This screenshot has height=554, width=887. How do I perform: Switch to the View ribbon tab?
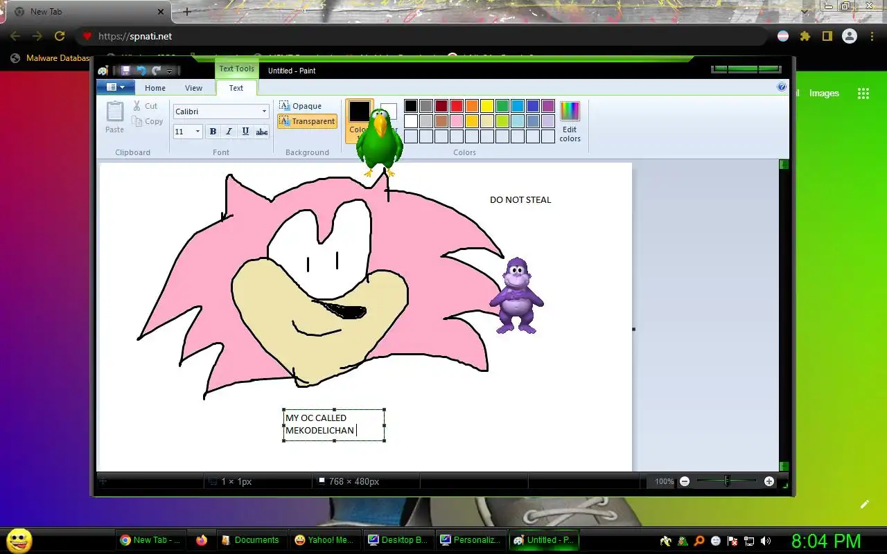pyautogui.click(x=193, y=88)
